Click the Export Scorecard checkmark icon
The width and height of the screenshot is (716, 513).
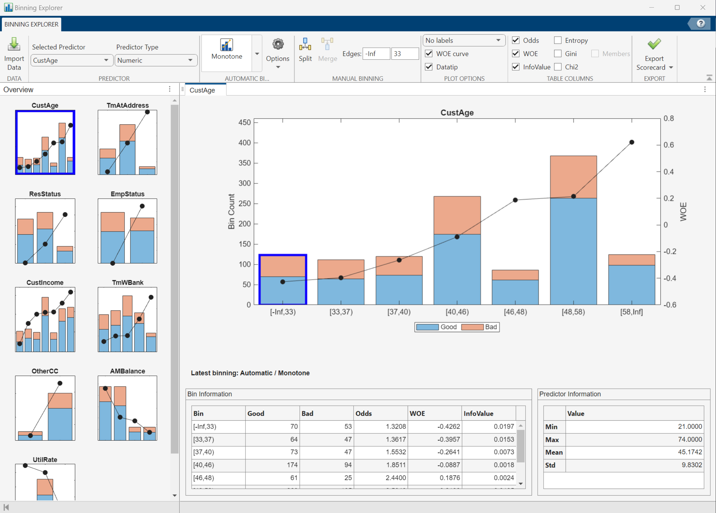(x=654, y=44)
